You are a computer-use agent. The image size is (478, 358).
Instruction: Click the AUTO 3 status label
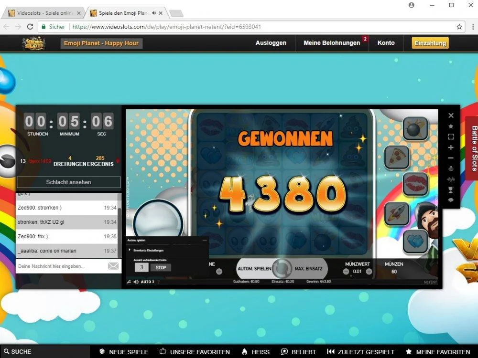[x=147, y=282]
